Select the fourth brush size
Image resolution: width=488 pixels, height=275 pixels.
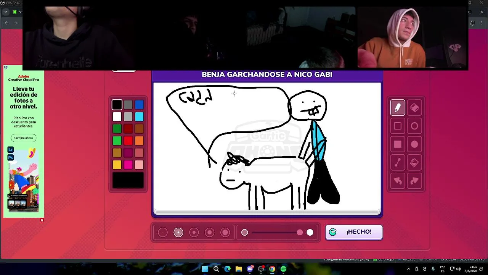point(210,232)
